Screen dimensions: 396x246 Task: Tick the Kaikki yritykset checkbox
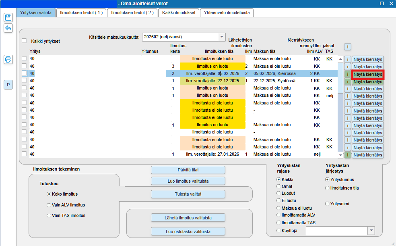click(x=24, y=41)
